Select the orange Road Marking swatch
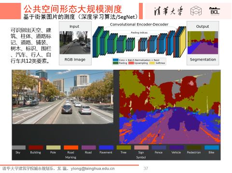The image size is (232, 173). click(71, 148)
